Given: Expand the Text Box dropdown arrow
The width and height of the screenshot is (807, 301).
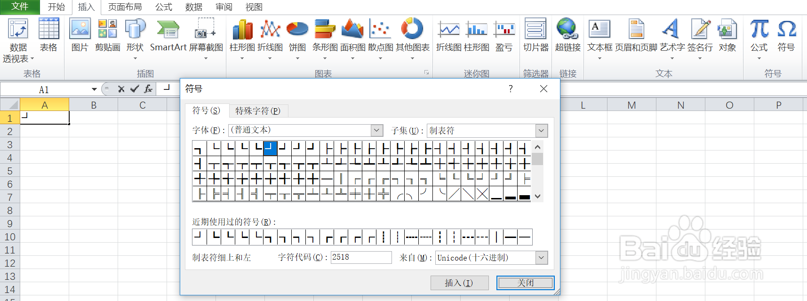Looking at the screenshot, I should 600,58.
